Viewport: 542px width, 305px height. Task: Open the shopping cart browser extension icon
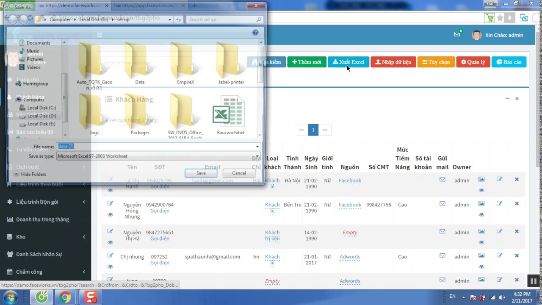click(x=489, y=18)
